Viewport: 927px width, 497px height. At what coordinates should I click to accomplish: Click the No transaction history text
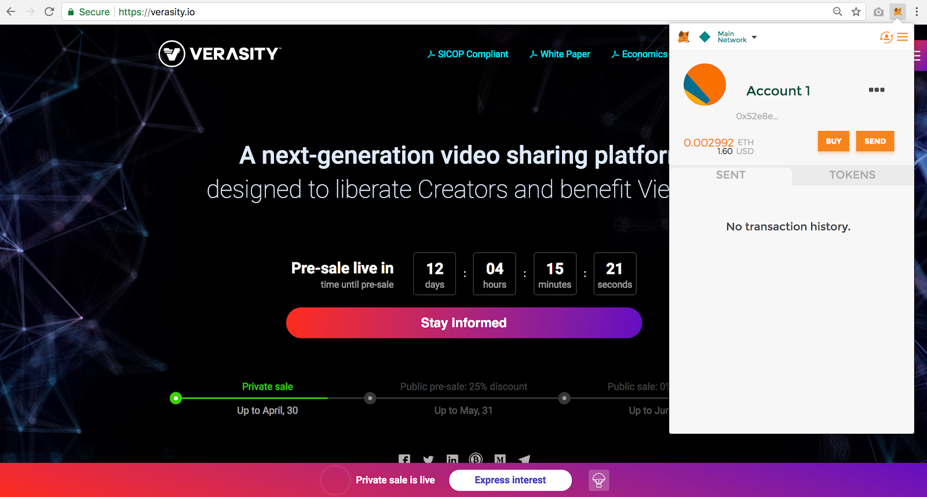click(789, 226)
